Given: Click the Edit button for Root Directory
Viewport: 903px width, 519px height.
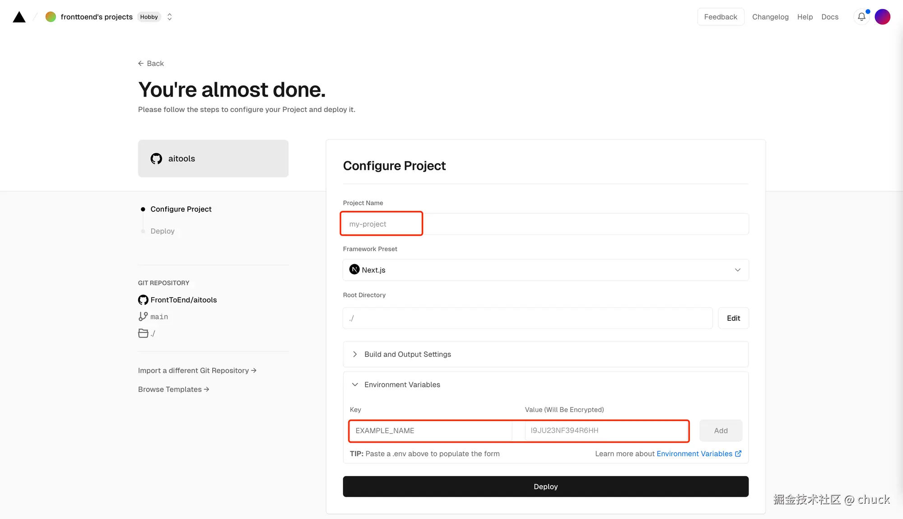Looking at the screenshot, I should [x=733, y=318].
